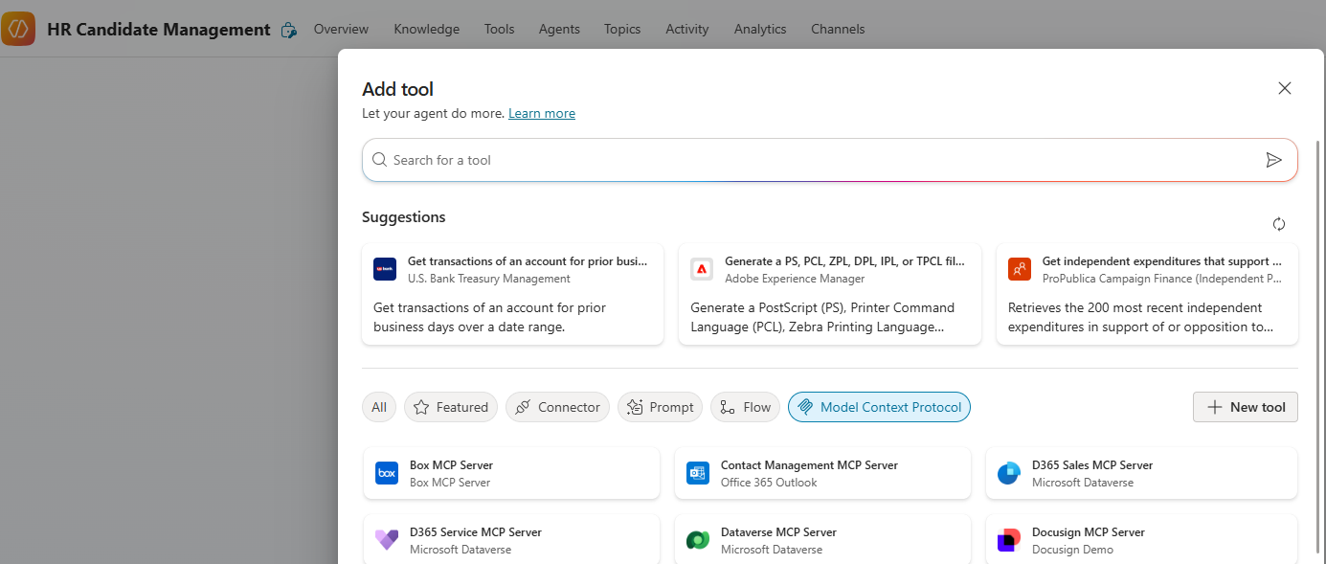Click the send arrow icon in search box
1326x564 pixels.
[x=1273, y=160]
